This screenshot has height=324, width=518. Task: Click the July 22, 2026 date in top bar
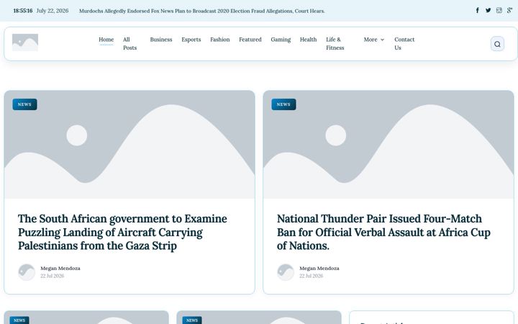53,11
